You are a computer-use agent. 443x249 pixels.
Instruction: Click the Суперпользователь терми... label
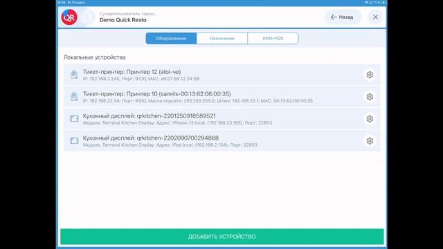[128, 14]
